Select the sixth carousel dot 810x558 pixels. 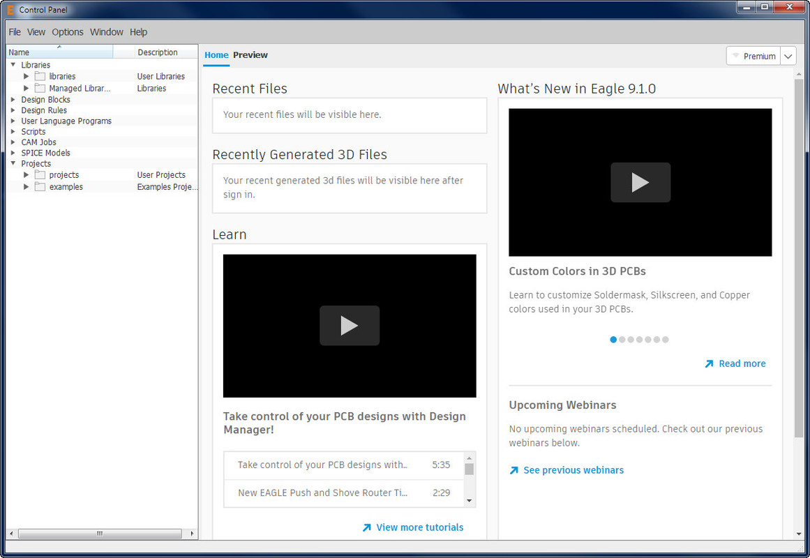click(657, 340)
